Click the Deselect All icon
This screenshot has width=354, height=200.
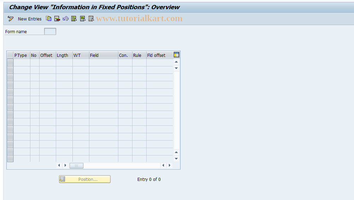point(91,19)
